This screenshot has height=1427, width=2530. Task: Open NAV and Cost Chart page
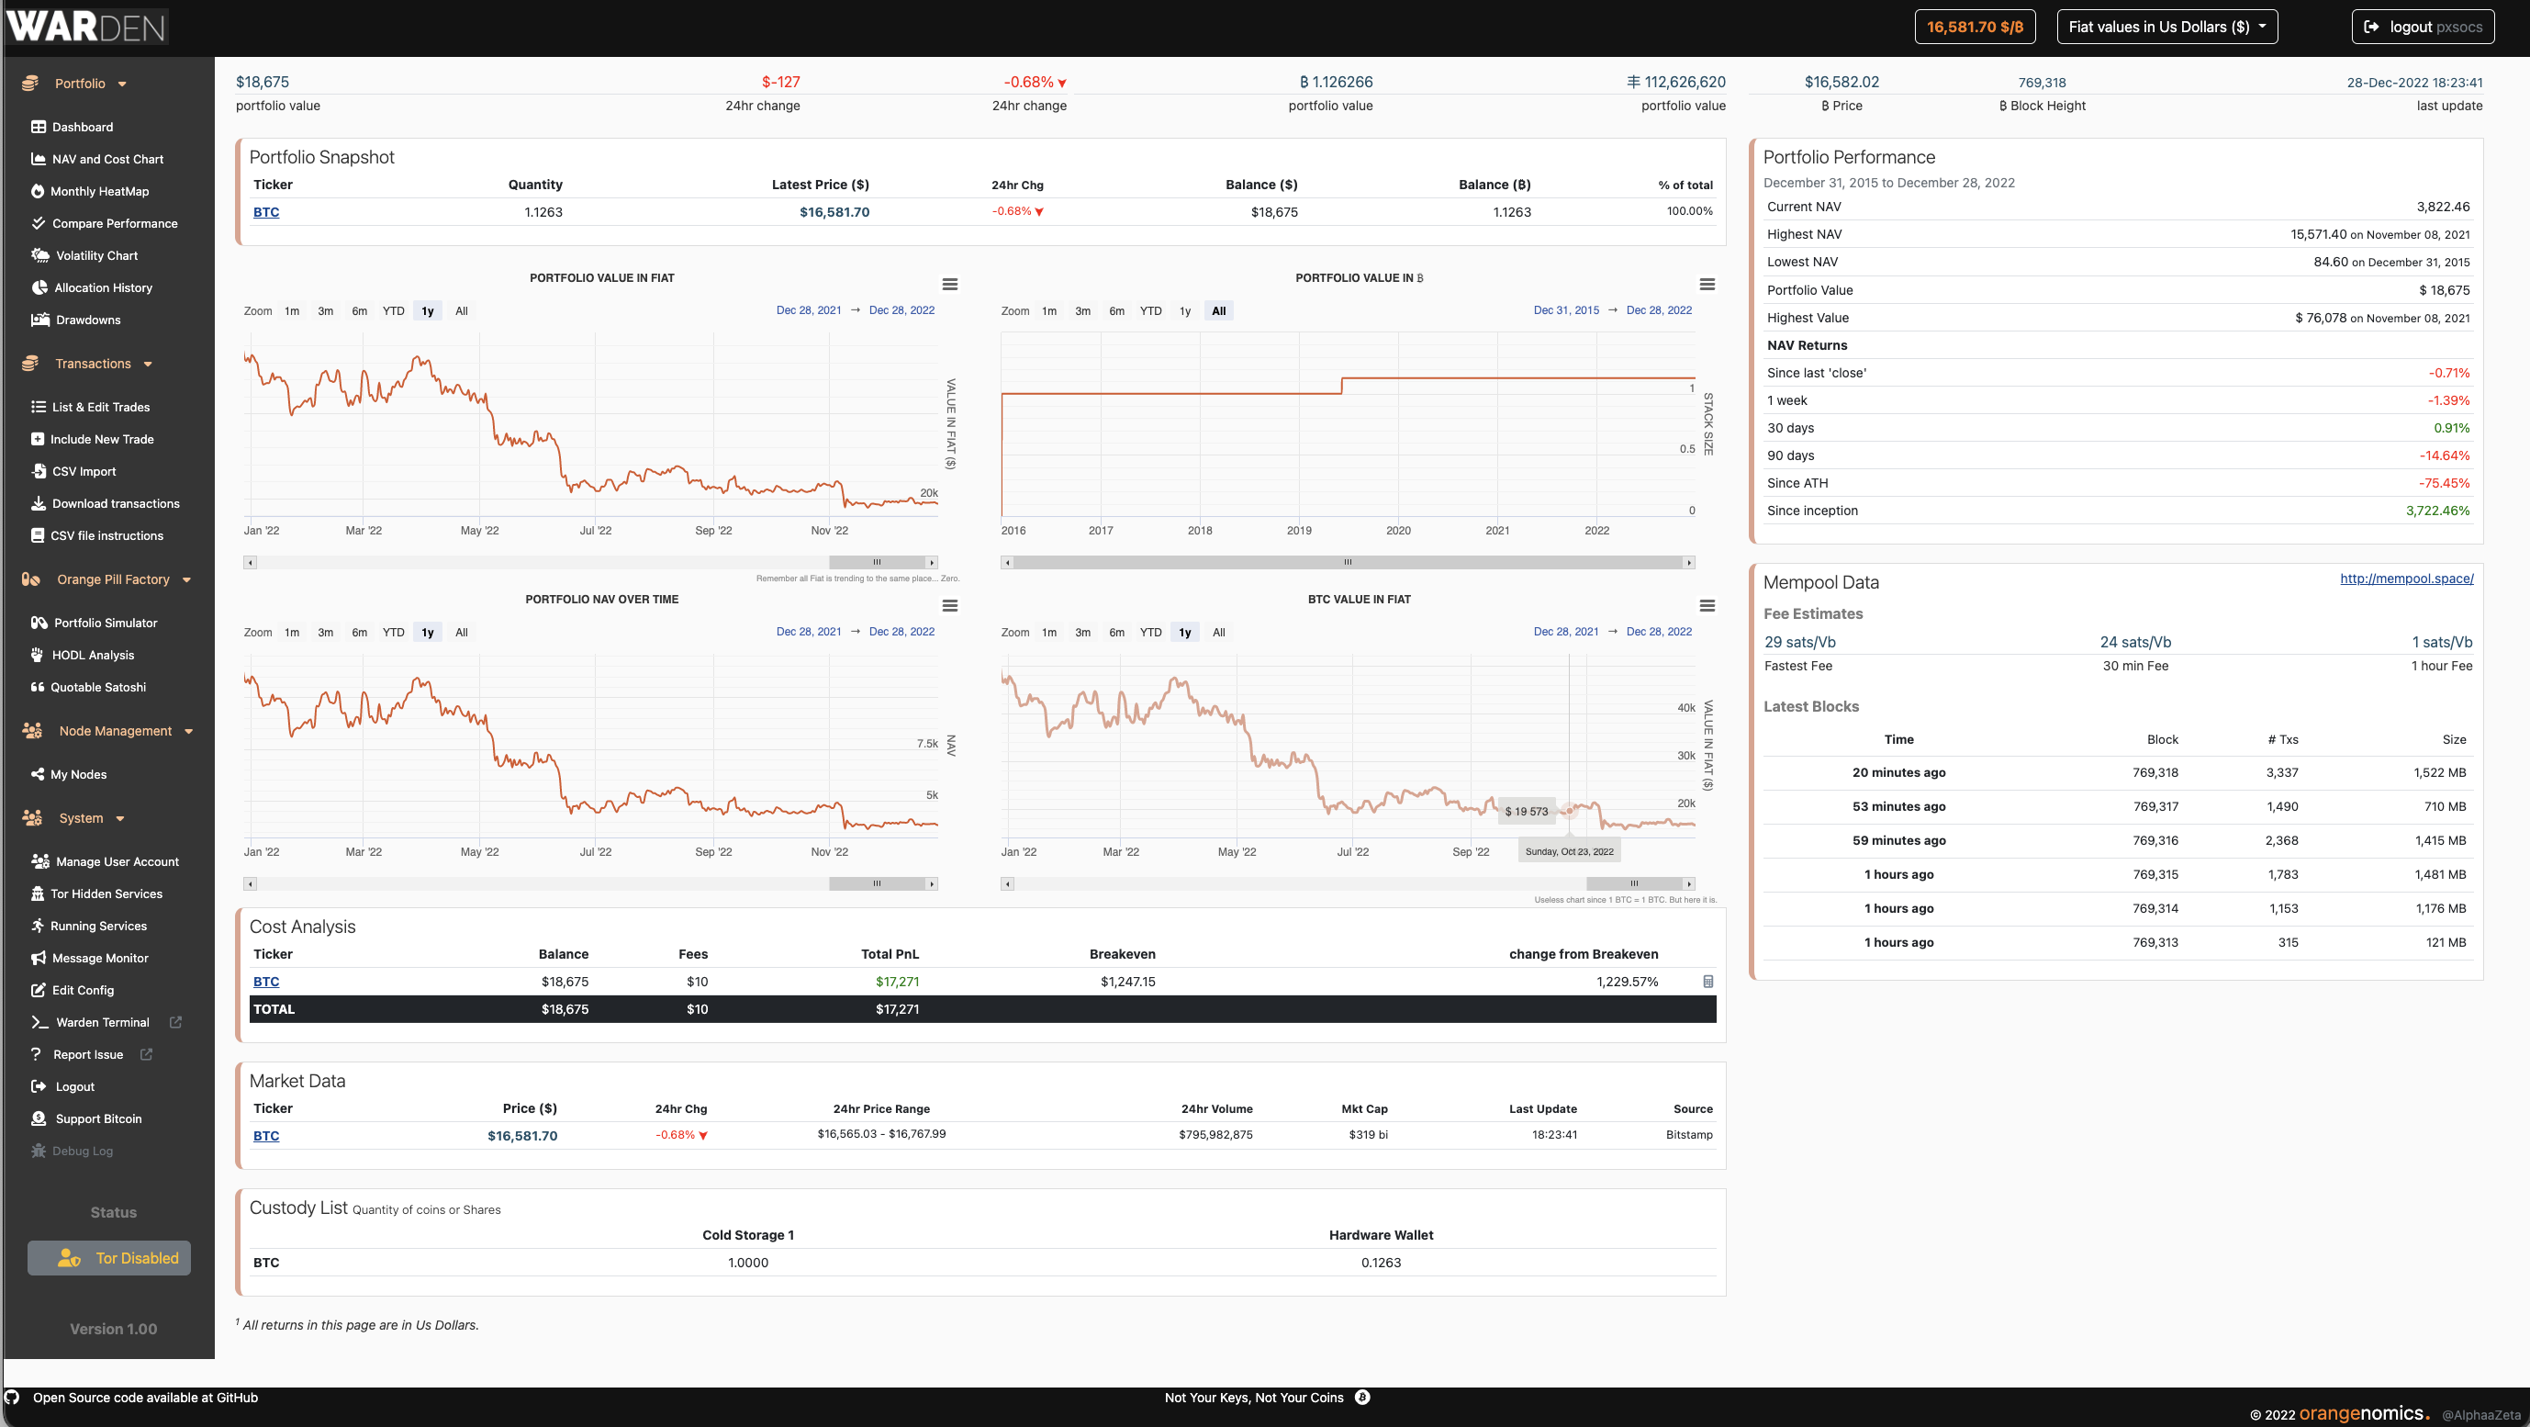(x=107, y=159)
